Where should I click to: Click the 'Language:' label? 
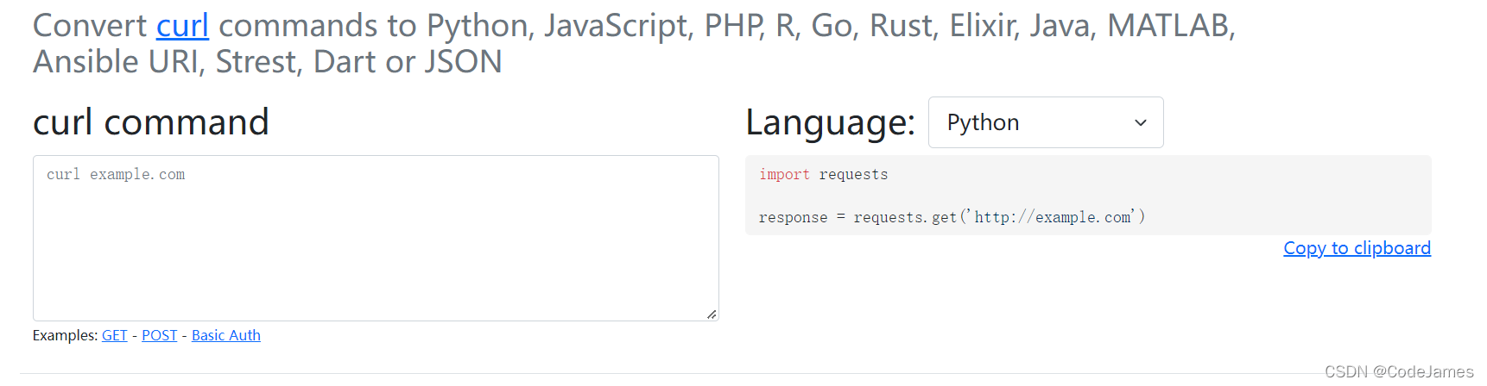click(830, 122)
